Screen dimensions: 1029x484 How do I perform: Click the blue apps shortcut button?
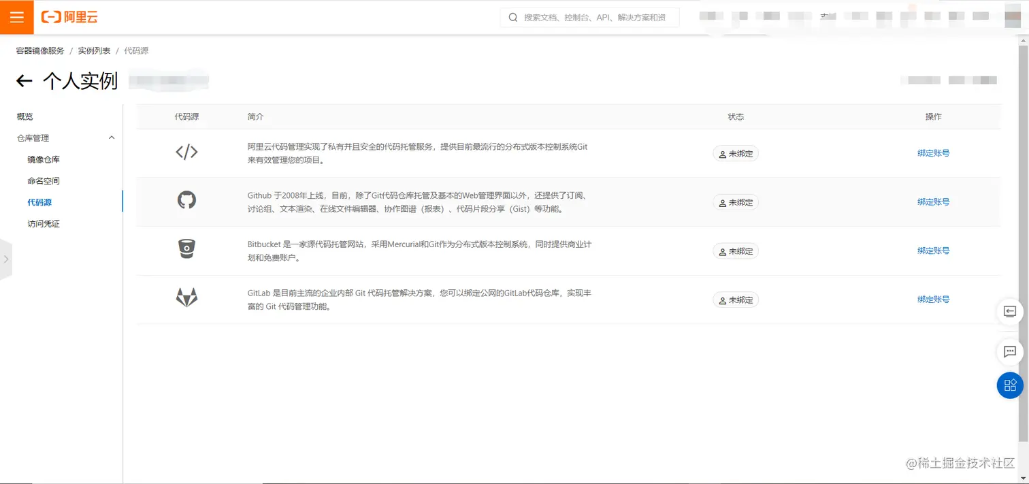pos(1010,385)
